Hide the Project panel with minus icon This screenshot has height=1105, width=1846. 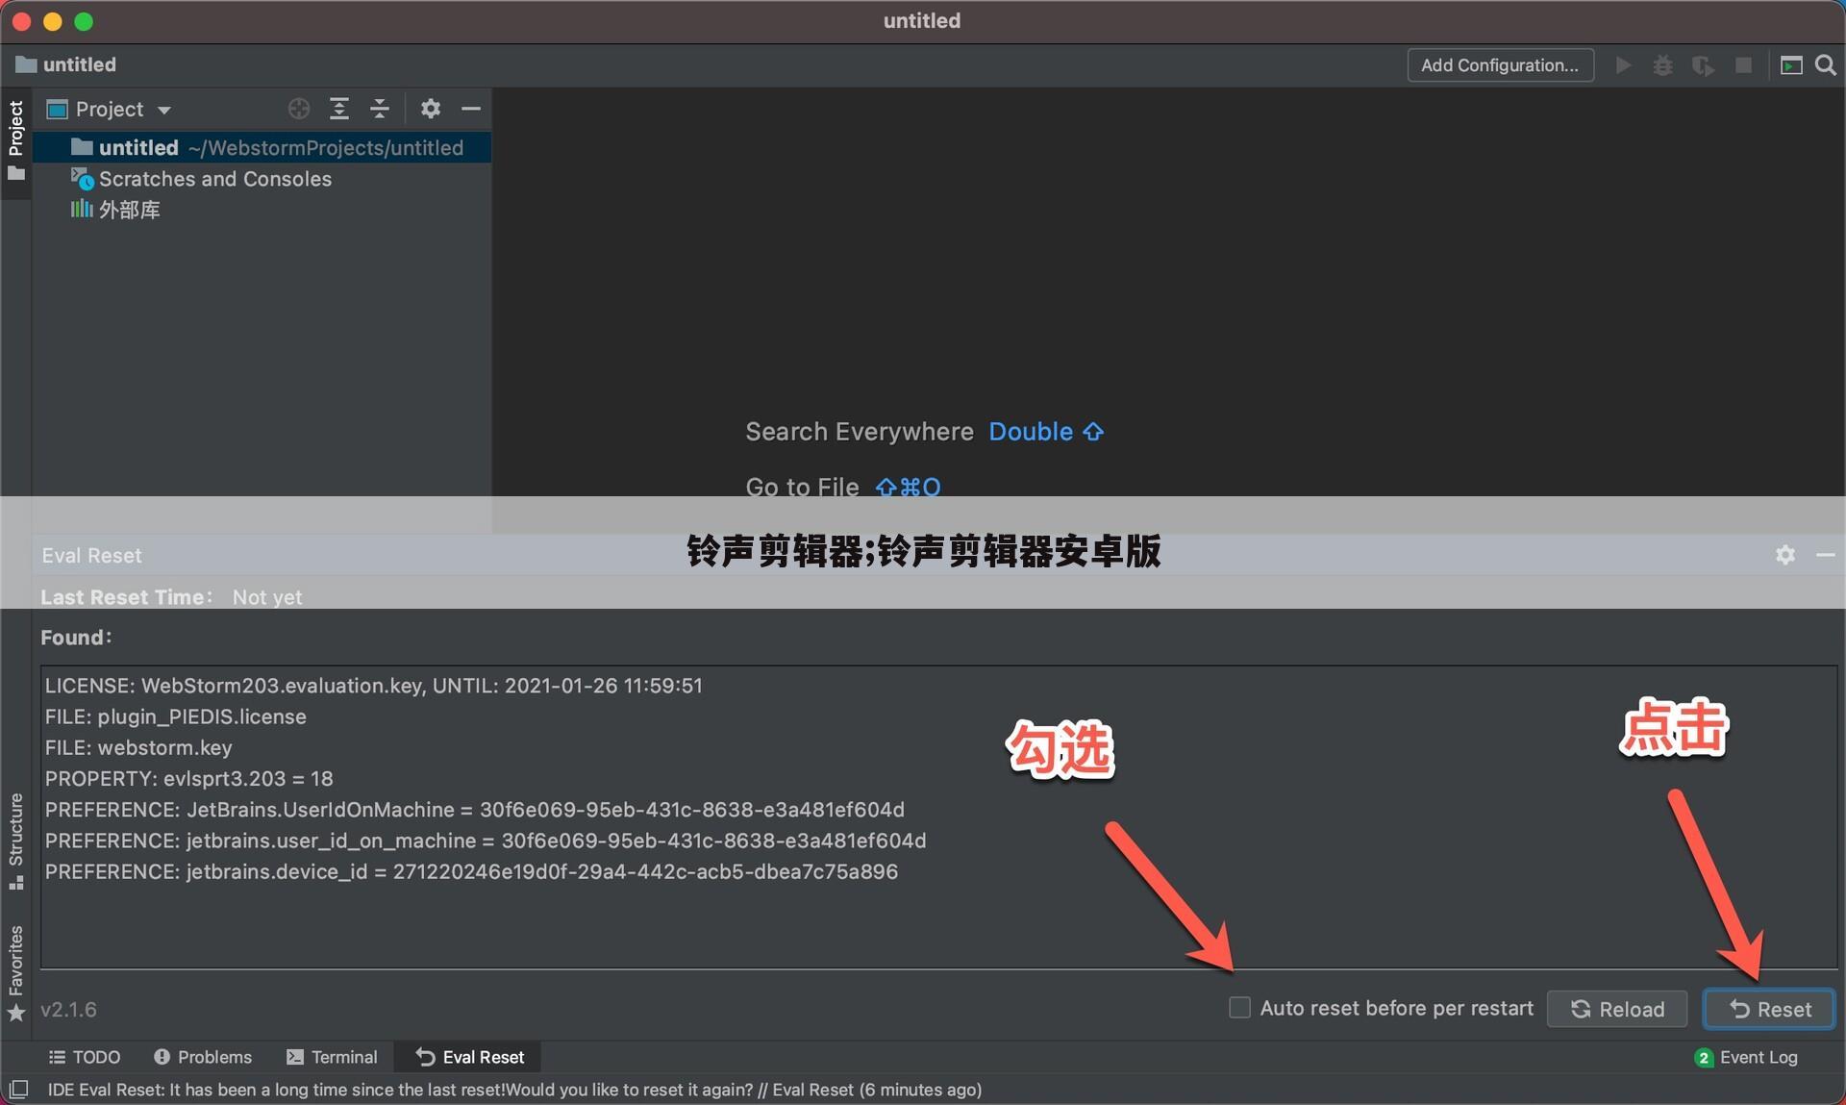pos(471,109)
